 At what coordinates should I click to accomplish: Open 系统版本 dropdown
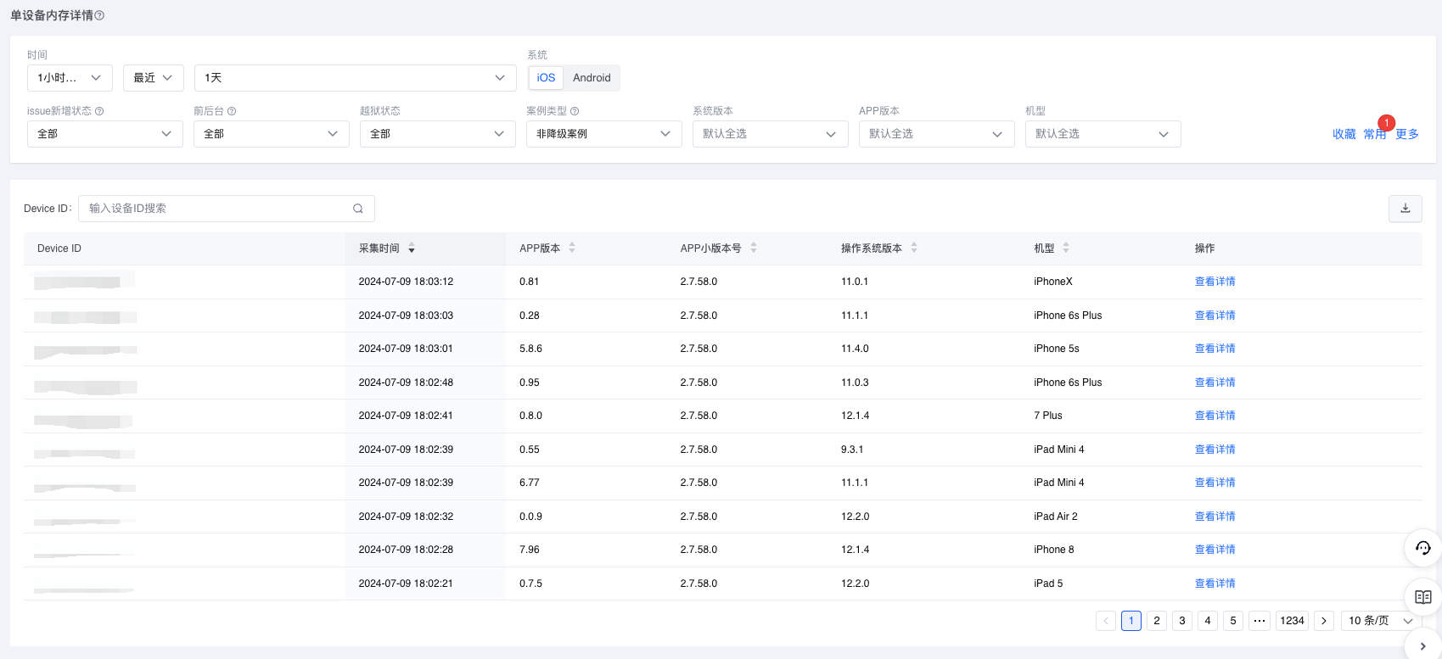771,134
